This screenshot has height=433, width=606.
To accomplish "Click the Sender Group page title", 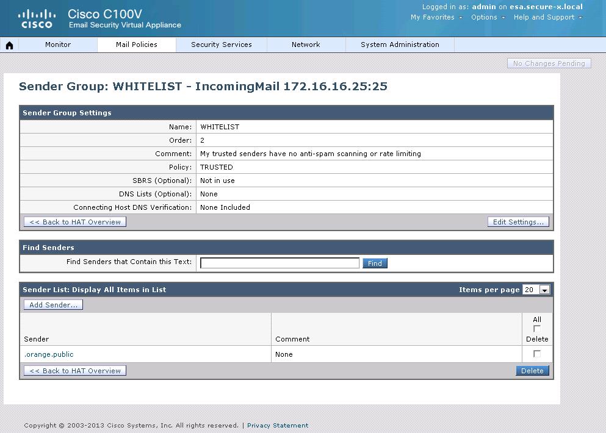I will click(203, 86).
